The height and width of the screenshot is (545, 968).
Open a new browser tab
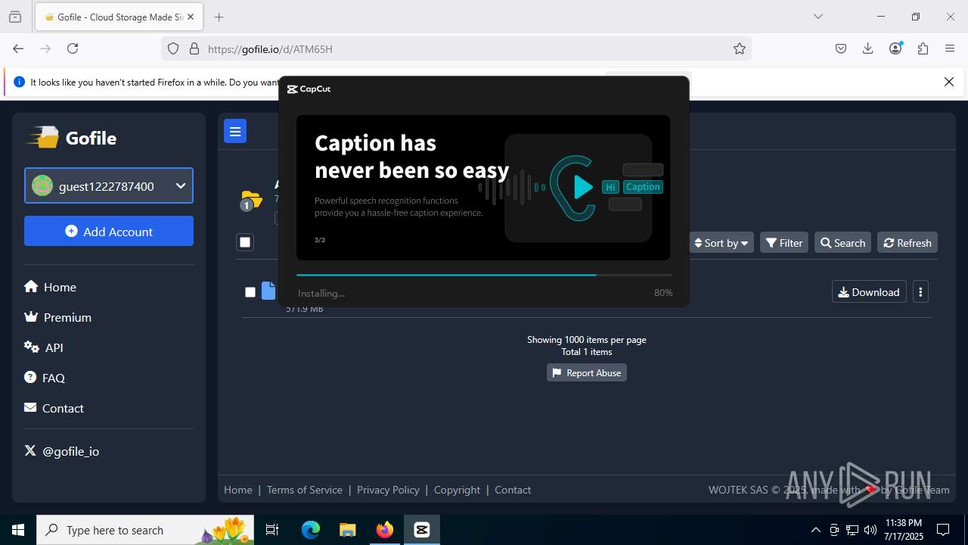tap(219, 17)
